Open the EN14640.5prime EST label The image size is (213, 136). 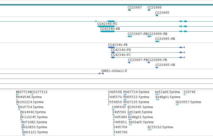pyautogui.click(x=33, y=112)
